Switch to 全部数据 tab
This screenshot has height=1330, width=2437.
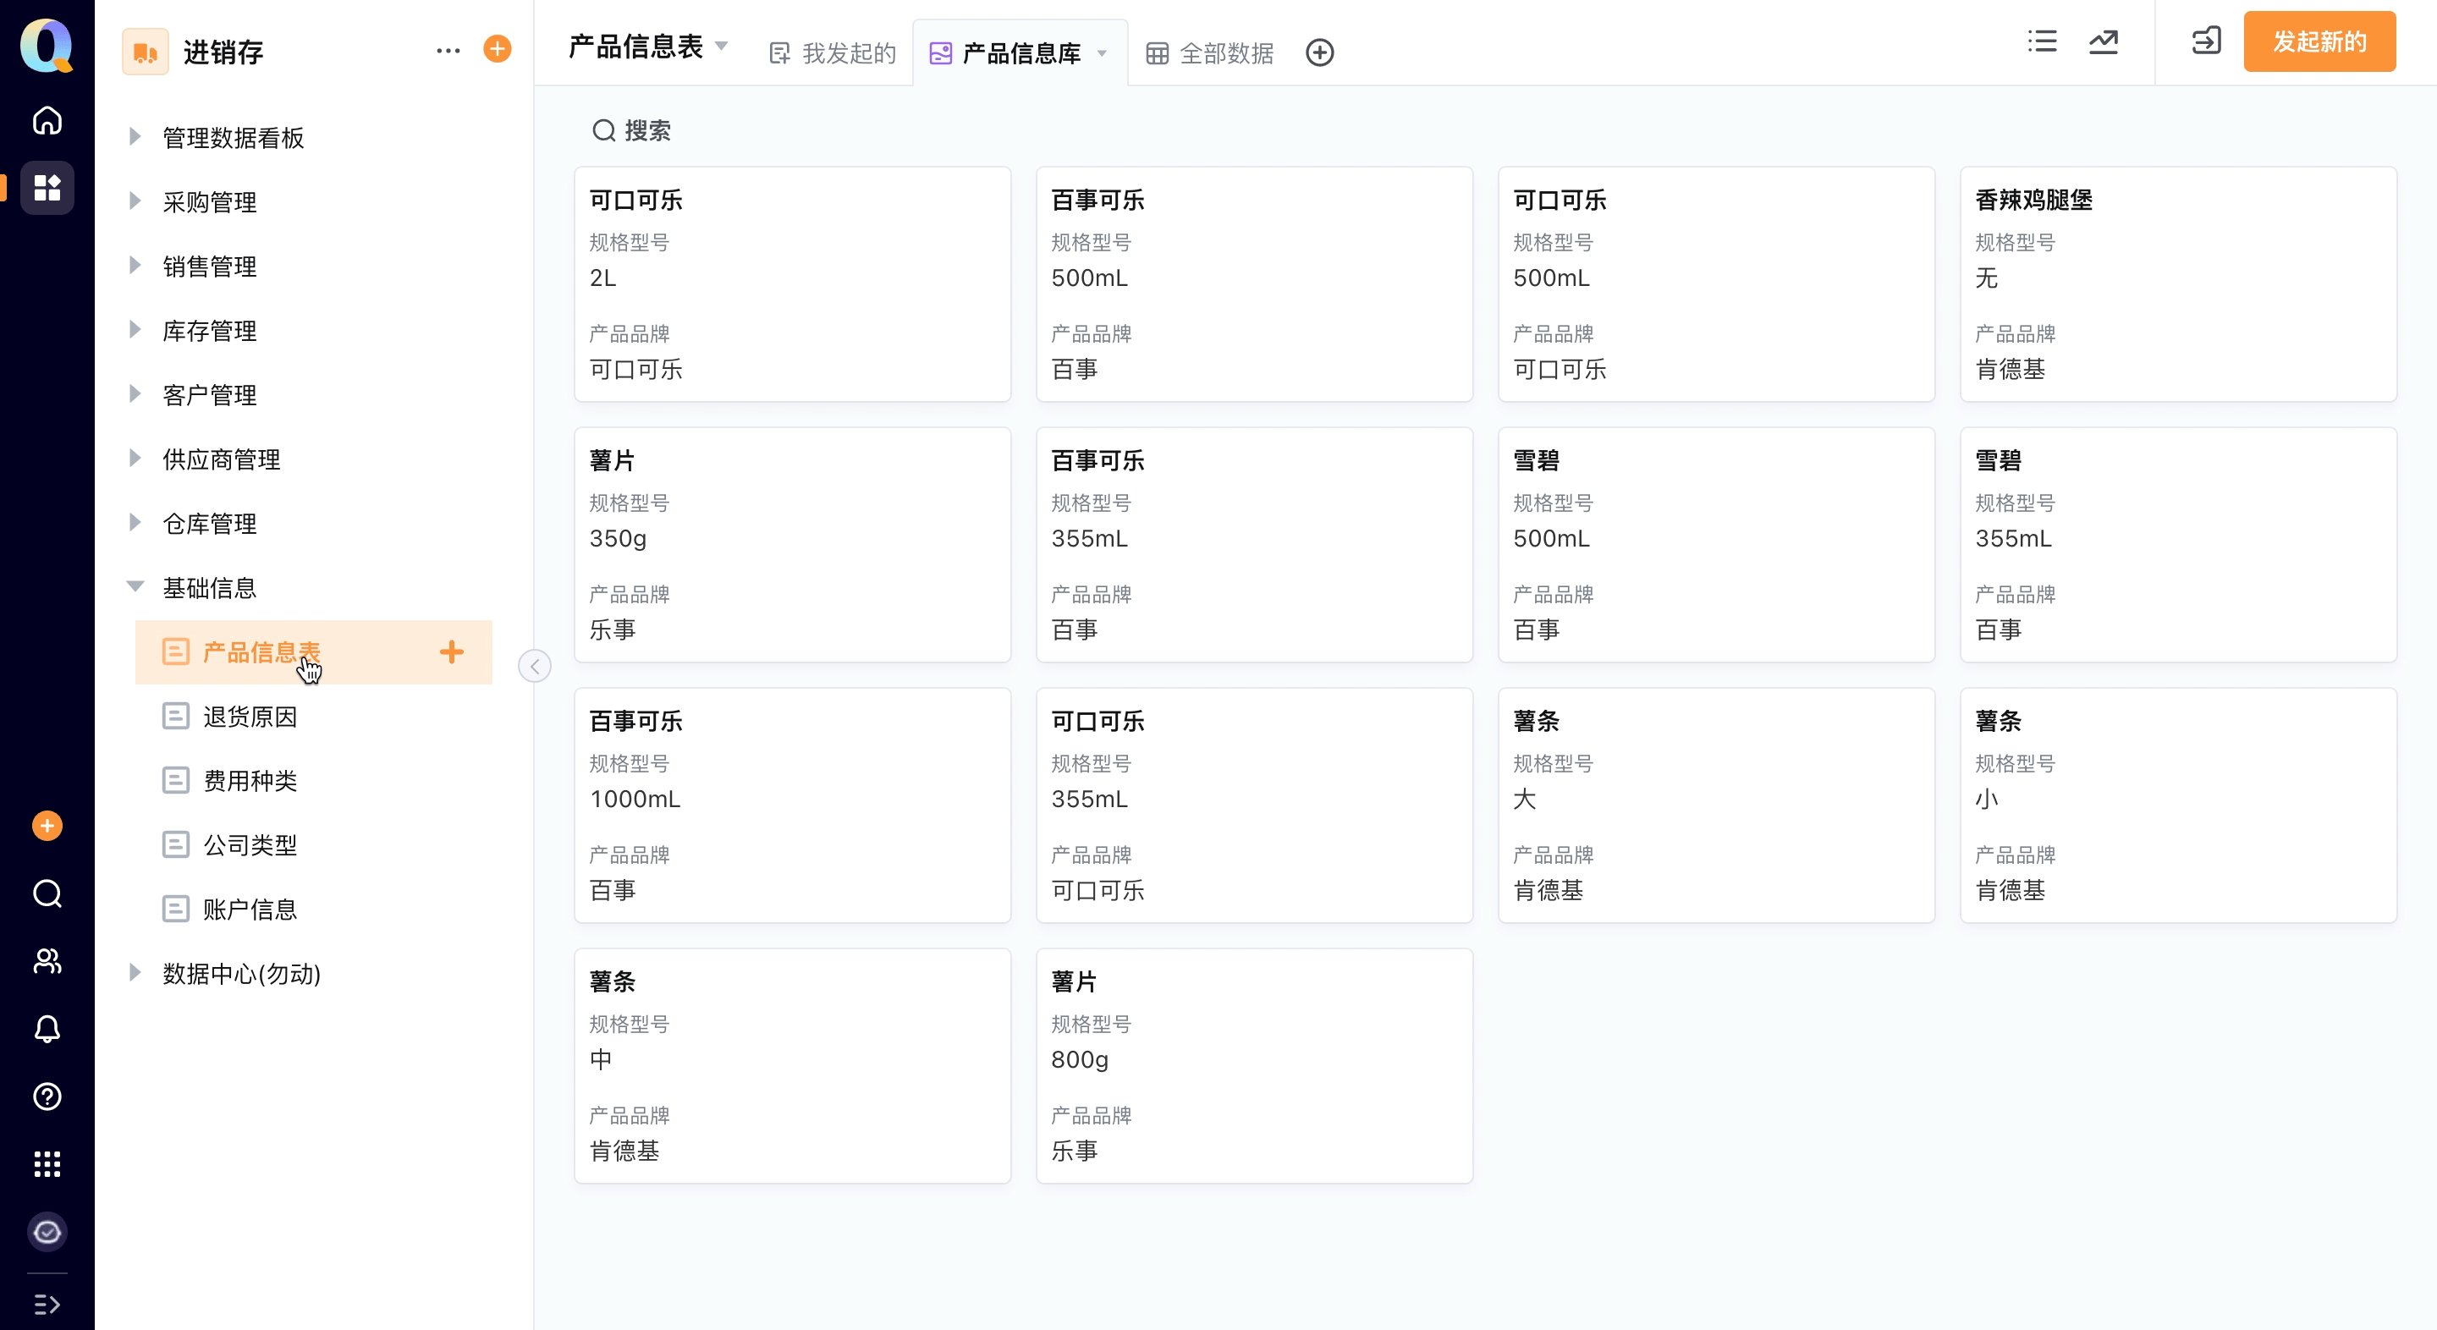[1210, 53]
